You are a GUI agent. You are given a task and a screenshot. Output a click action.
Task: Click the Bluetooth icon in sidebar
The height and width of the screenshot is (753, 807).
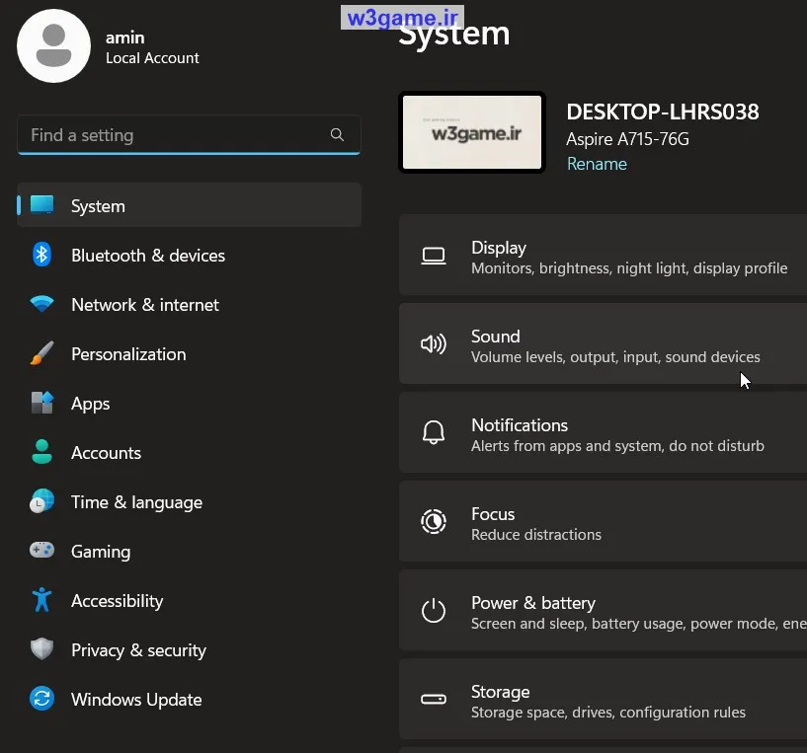pyautogui.click(x=41, y=254)
